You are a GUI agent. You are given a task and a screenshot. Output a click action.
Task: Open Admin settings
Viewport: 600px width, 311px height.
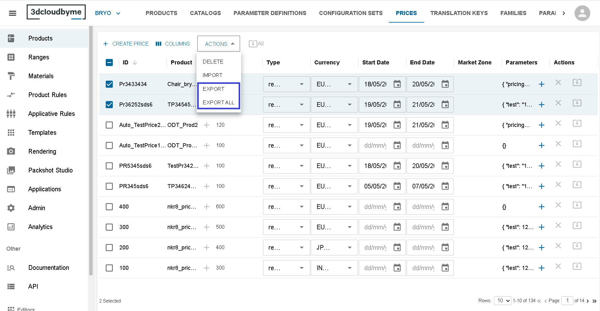(x=44, y=208)
